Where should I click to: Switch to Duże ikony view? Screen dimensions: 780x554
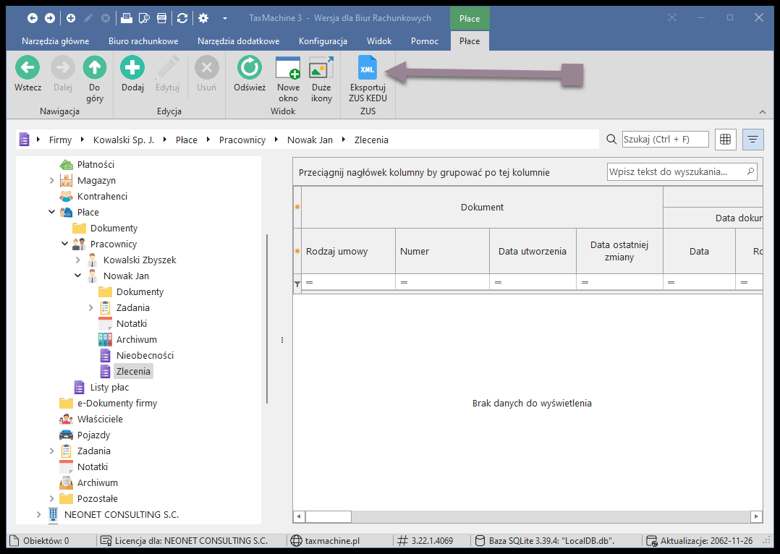pos(321,68)
